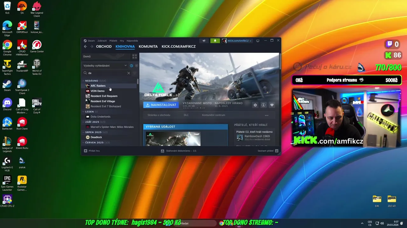The image size is (407, 228).
Task: Open War Legend Client desktop icon
Action: coord(37,9)
